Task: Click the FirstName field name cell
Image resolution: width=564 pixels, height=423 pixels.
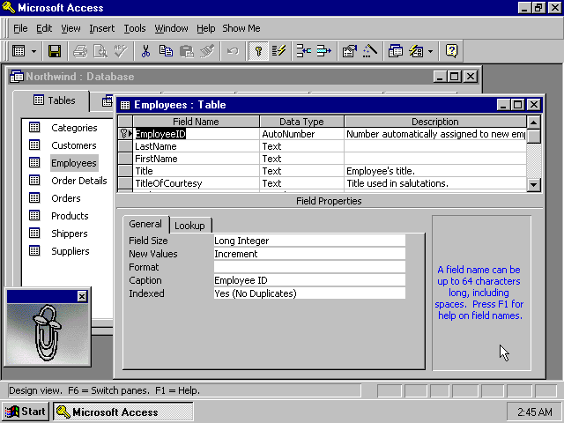Action: coord(196,159)
